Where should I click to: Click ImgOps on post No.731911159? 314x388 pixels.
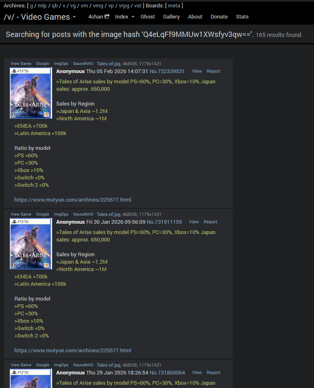[61, 214]
